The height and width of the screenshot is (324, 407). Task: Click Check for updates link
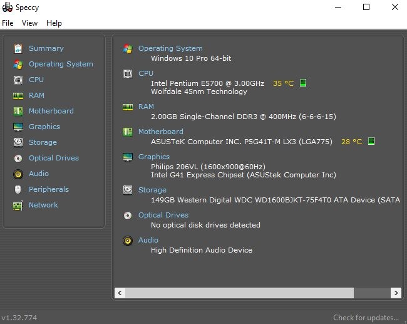(366, 318)
